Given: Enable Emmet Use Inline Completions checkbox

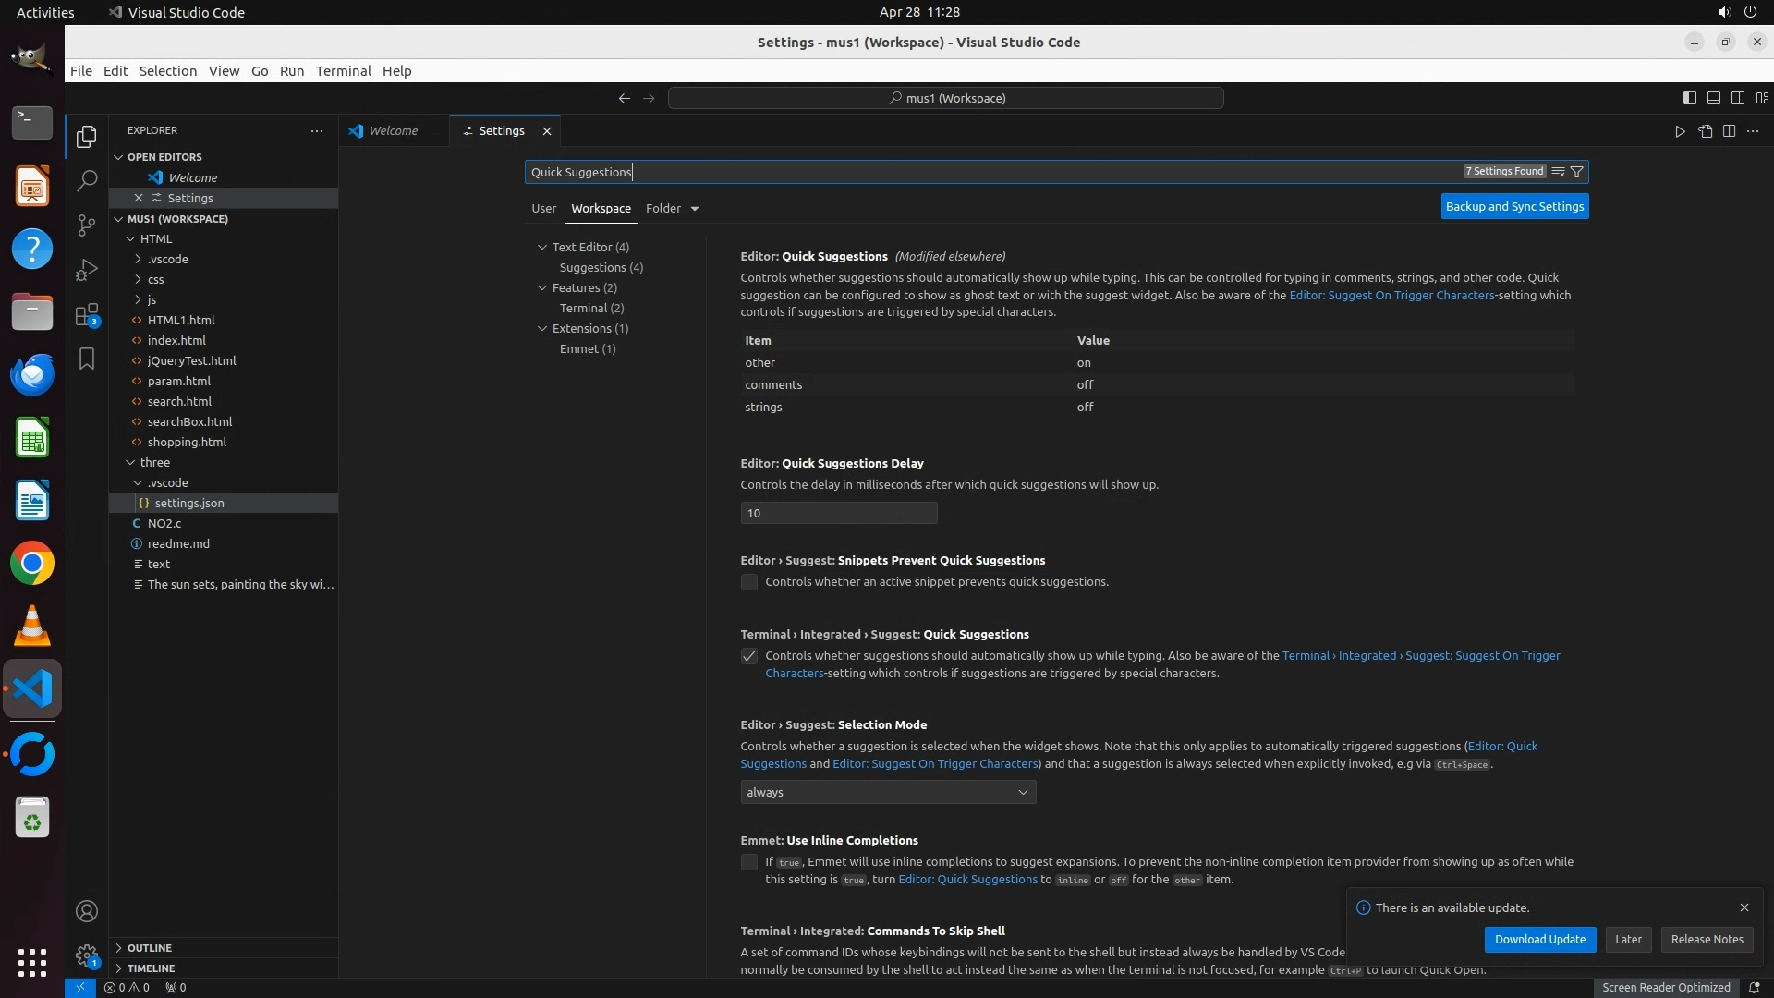Looking at the screenshot, I should point(749,862).
